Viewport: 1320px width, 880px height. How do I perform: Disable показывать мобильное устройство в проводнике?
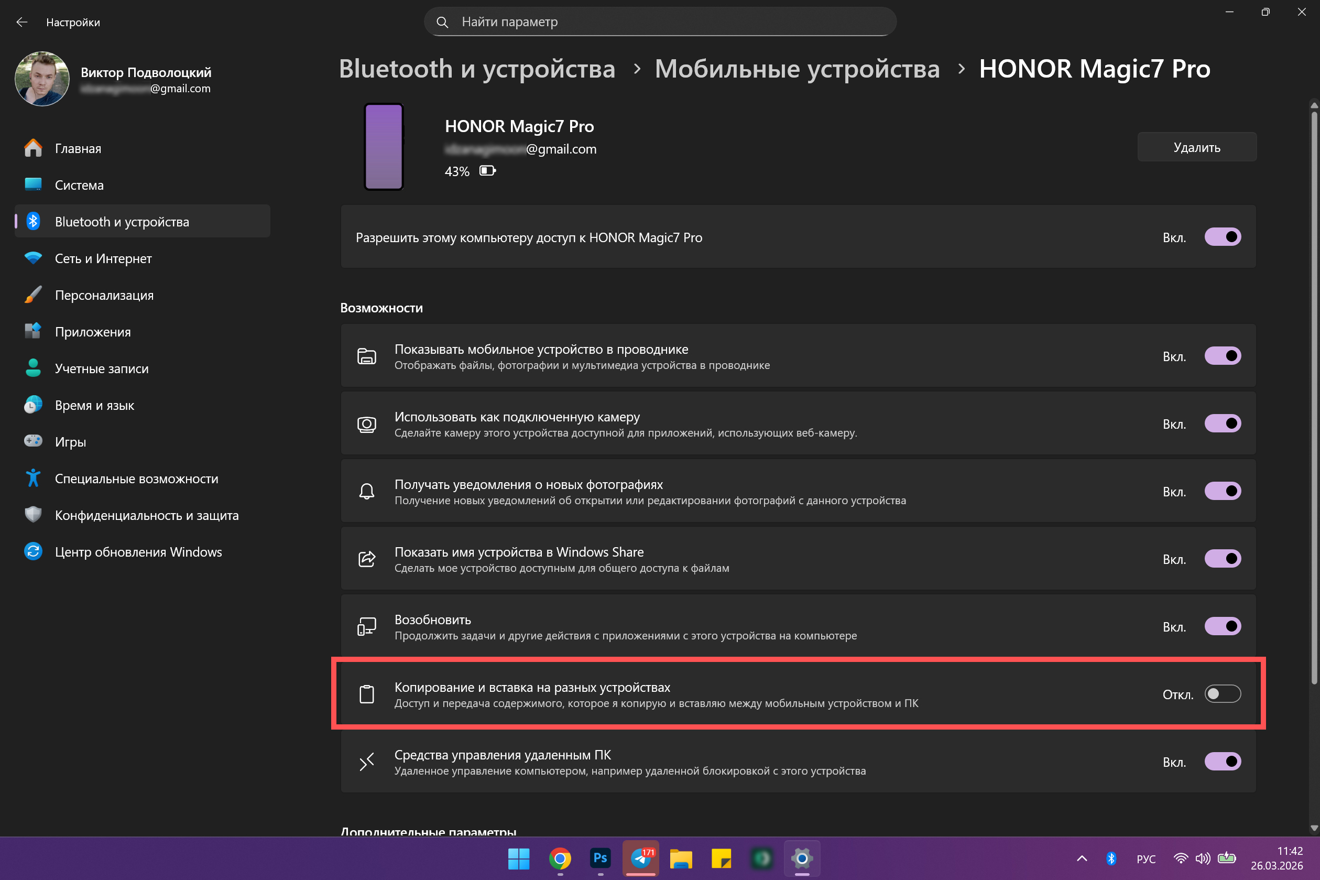(x=1223, y=355)
